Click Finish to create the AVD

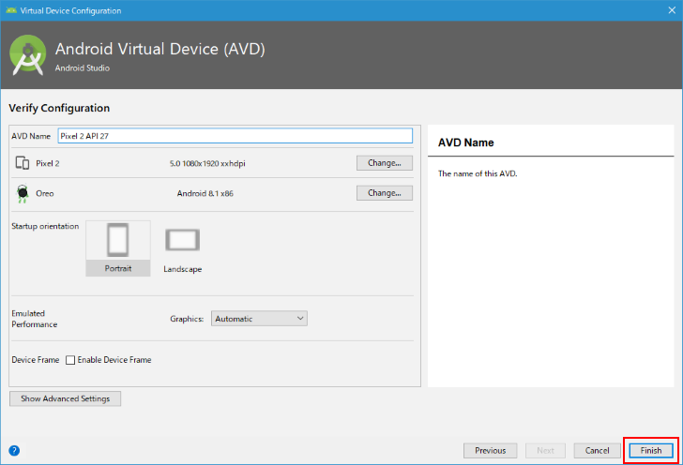tap(651, 450)
